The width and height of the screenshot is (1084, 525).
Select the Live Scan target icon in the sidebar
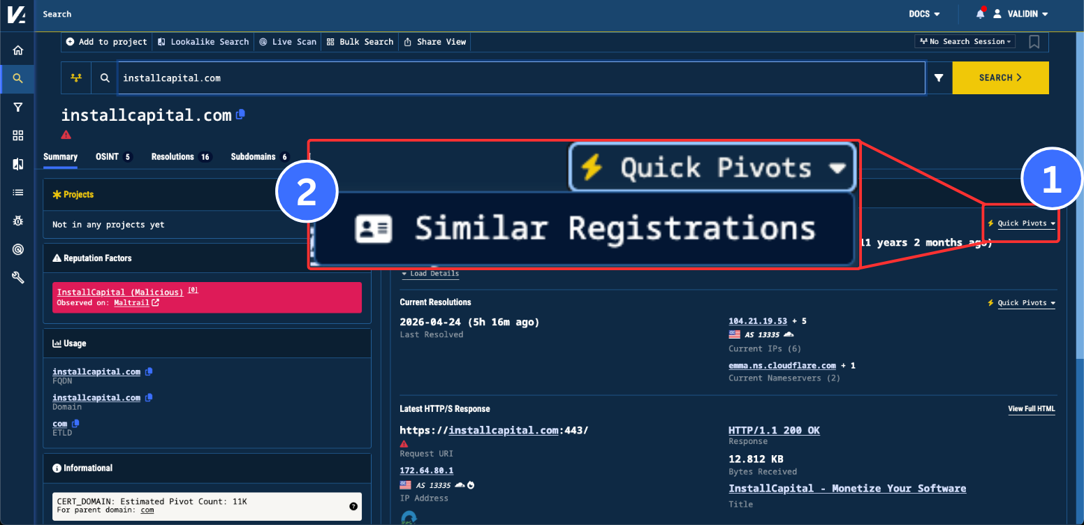click(17, 249)
